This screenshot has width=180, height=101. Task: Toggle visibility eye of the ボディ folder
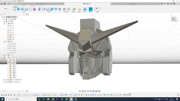coord(6,42)
